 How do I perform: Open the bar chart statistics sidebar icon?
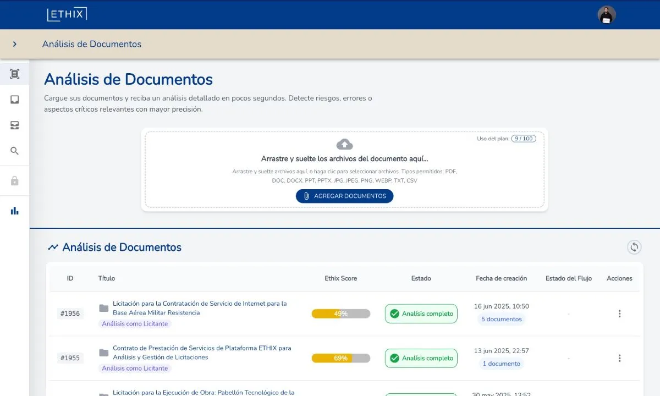coord(15,211)
